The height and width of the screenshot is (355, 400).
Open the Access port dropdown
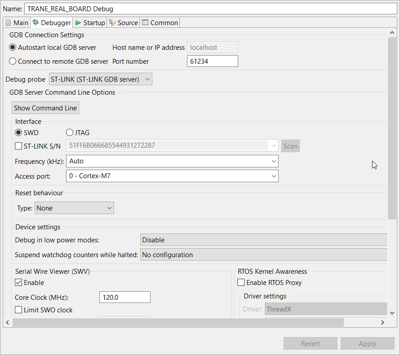172,176
